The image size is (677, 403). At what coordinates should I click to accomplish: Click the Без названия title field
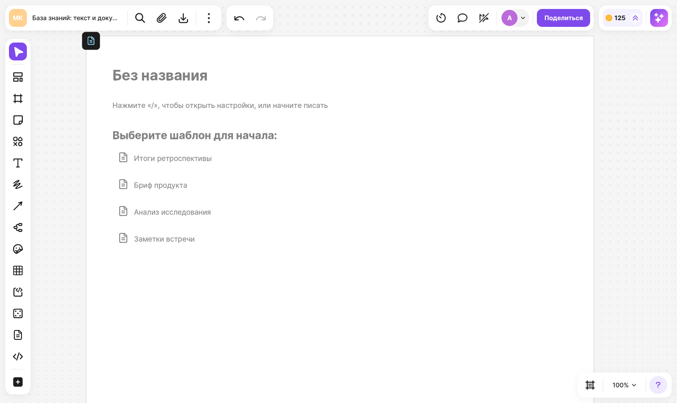(x=160, y=75)
